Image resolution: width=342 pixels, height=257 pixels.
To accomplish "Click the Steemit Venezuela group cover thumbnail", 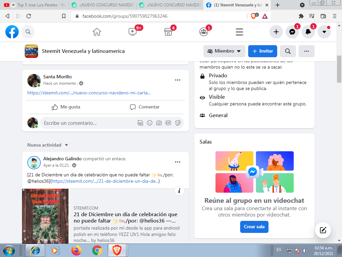I will coord(31,51).
